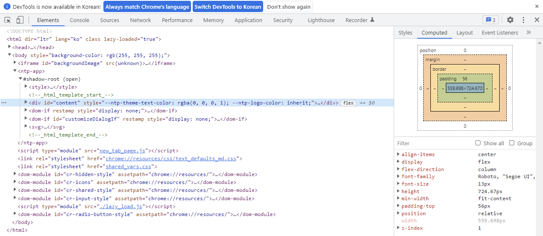Expand the style element node
The image size is (543, 236).
click(26, 87)
